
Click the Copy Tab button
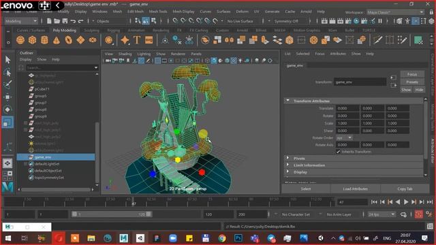tap(405, 189)
